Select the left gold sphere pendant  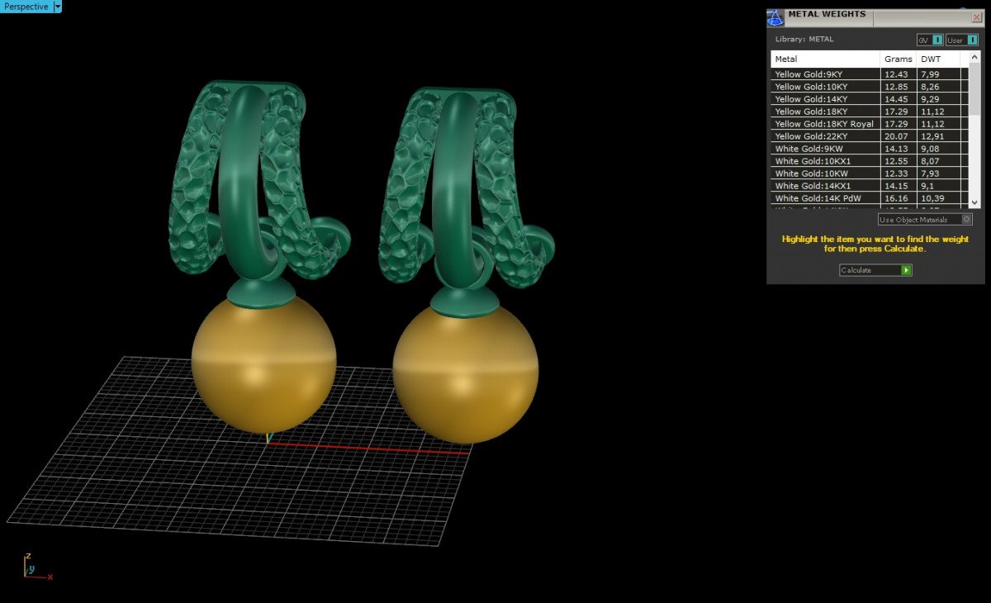click(x=263, y=363)
